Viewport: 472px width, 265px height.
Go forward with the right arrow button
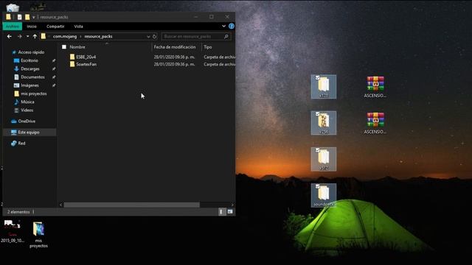click(20, 36)
